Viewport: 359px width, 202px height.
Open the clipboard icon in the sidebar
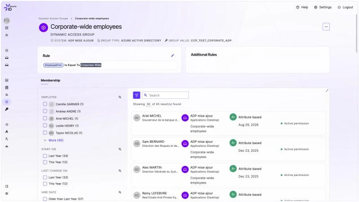point(7,88)
